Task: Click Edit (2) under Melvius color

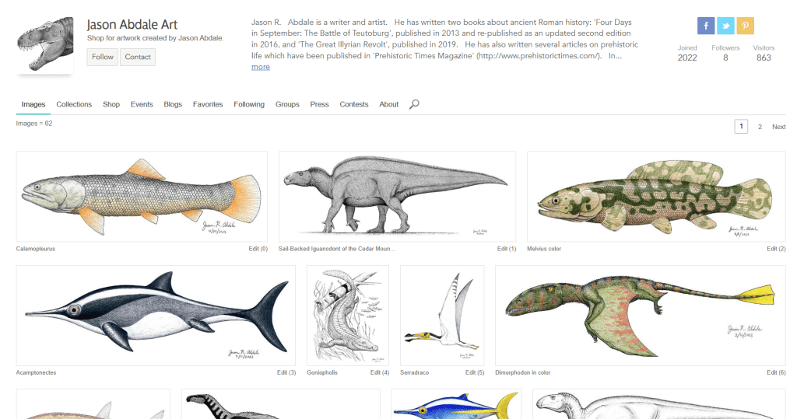Action: 775,249
